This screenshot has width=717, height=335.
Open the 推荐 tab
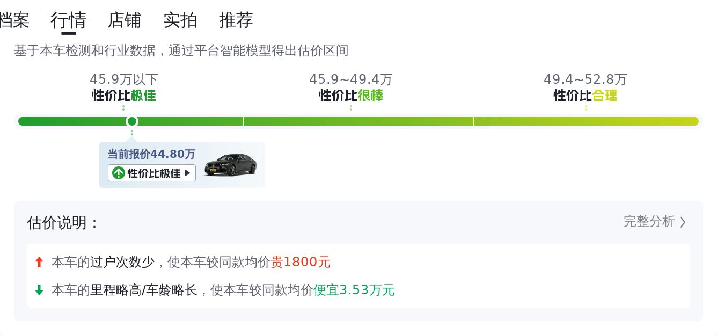pyautogui.click(x=236, y=20)
